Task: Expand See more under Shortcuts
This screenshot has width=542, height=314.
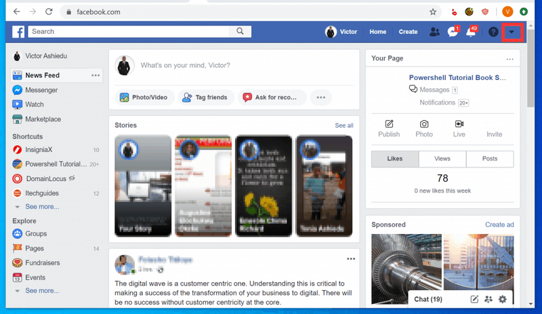Action: (x=42, y=207)
